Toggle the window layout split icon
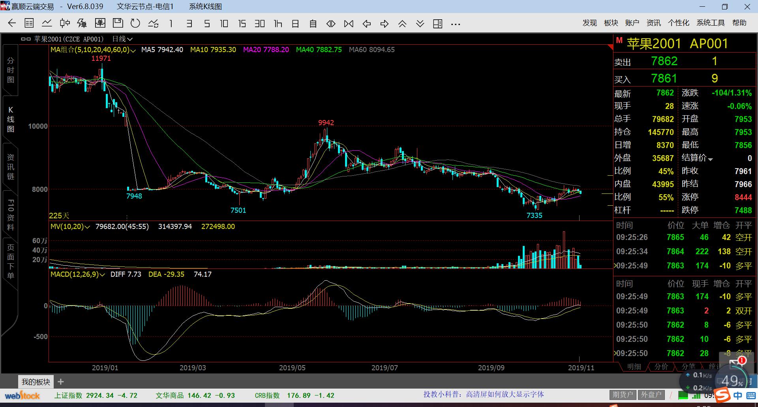Viewport: 758px width, 407px height. (x=437, y=24)
